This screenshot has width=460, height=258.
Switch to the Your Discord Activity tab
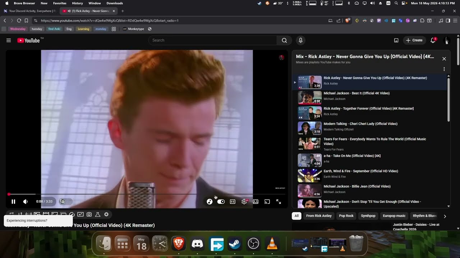point(30,11)
